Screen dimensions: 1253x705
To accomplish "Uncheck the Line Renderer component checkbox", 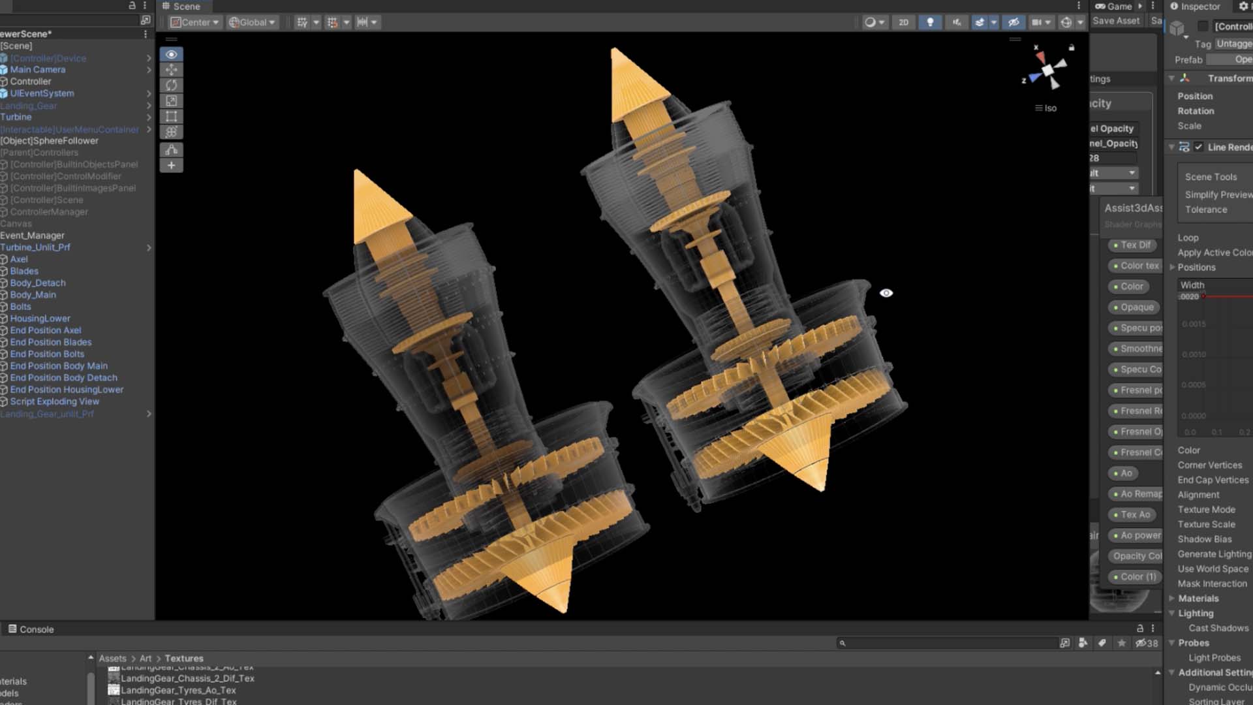I will click(x=1198, y=148).
